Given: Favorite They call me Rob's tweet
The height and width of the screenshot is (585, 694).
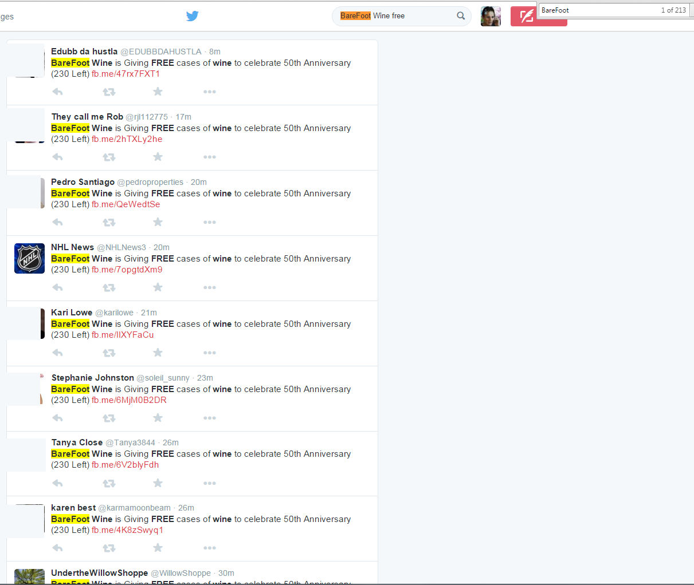Looking at the screenshot, I should pyautogui.click(x=158, y=157).
